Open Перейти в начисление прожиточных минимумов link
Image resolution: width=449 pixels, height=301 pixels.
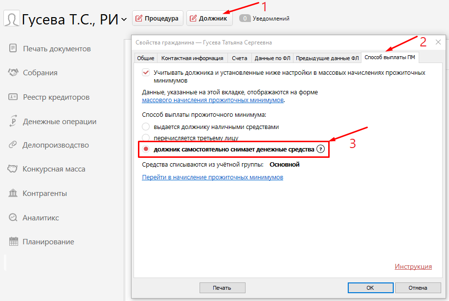[212, 177]
